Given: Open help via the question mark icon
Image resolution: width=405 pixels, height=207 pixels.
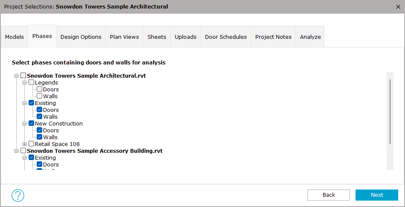Looking at the screenshot, I should click(x=18, y=195).
